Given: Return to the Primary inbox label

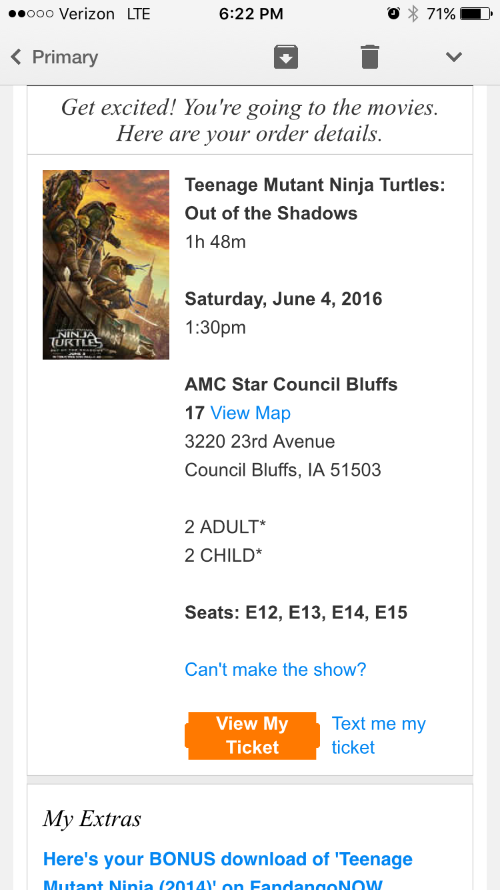Looking at the screenshot, I should (65, 57).
